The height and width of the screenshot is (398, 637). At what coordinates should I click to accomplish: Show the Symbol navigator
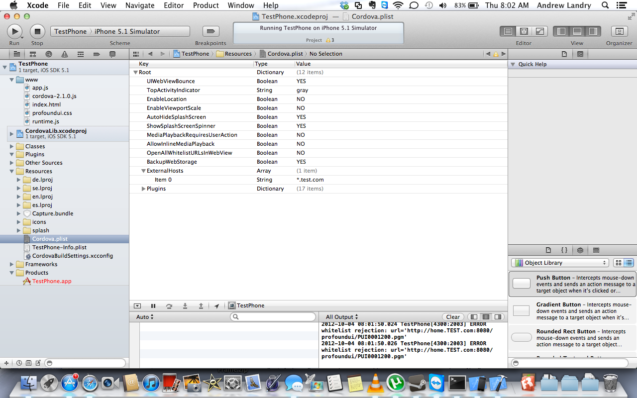click(x=33, y=54)
